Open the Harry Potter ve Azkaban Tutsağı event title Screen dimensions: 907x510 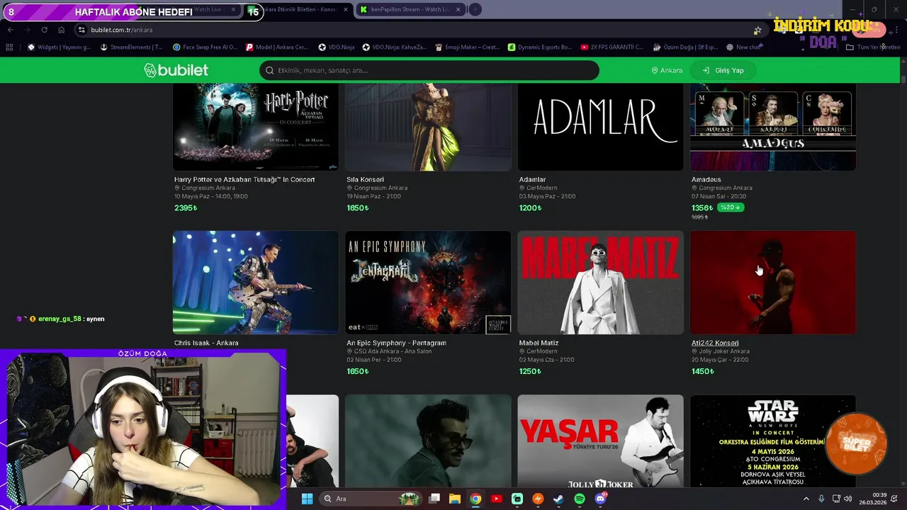click(x=244, y=179)
